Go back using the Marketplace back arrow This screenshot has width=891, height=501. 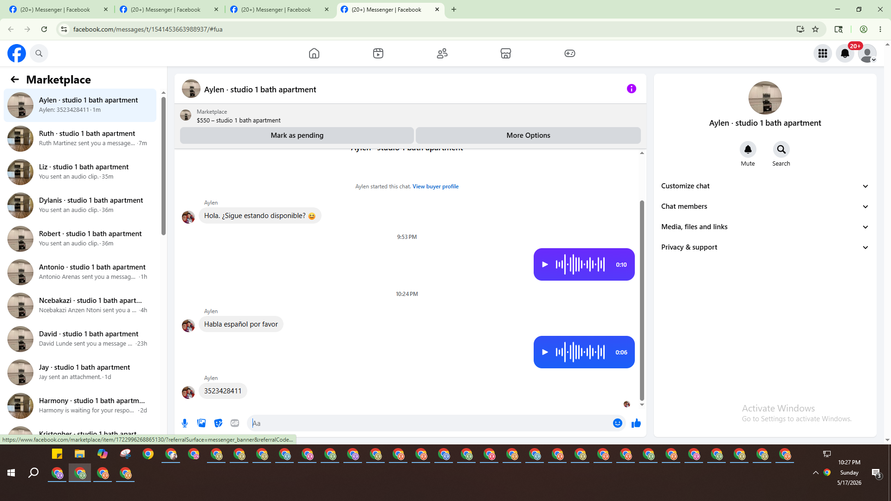pos(15,79)
